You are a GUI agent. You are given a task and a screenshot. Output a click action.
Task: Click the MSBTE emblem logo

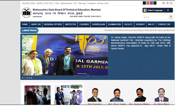pos(26,13)
